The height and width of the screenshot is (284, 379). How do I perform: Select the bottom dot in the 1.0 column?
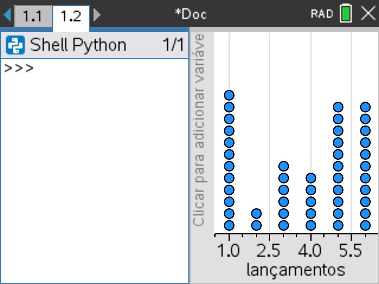point(229,225)
